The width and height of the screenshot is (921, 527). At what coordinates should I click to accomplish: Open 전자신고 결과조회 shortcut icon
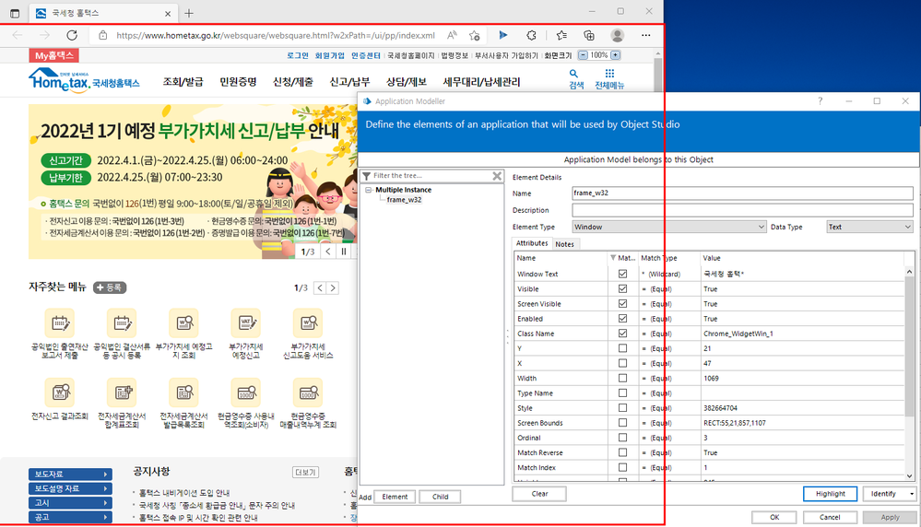[59, 392]
